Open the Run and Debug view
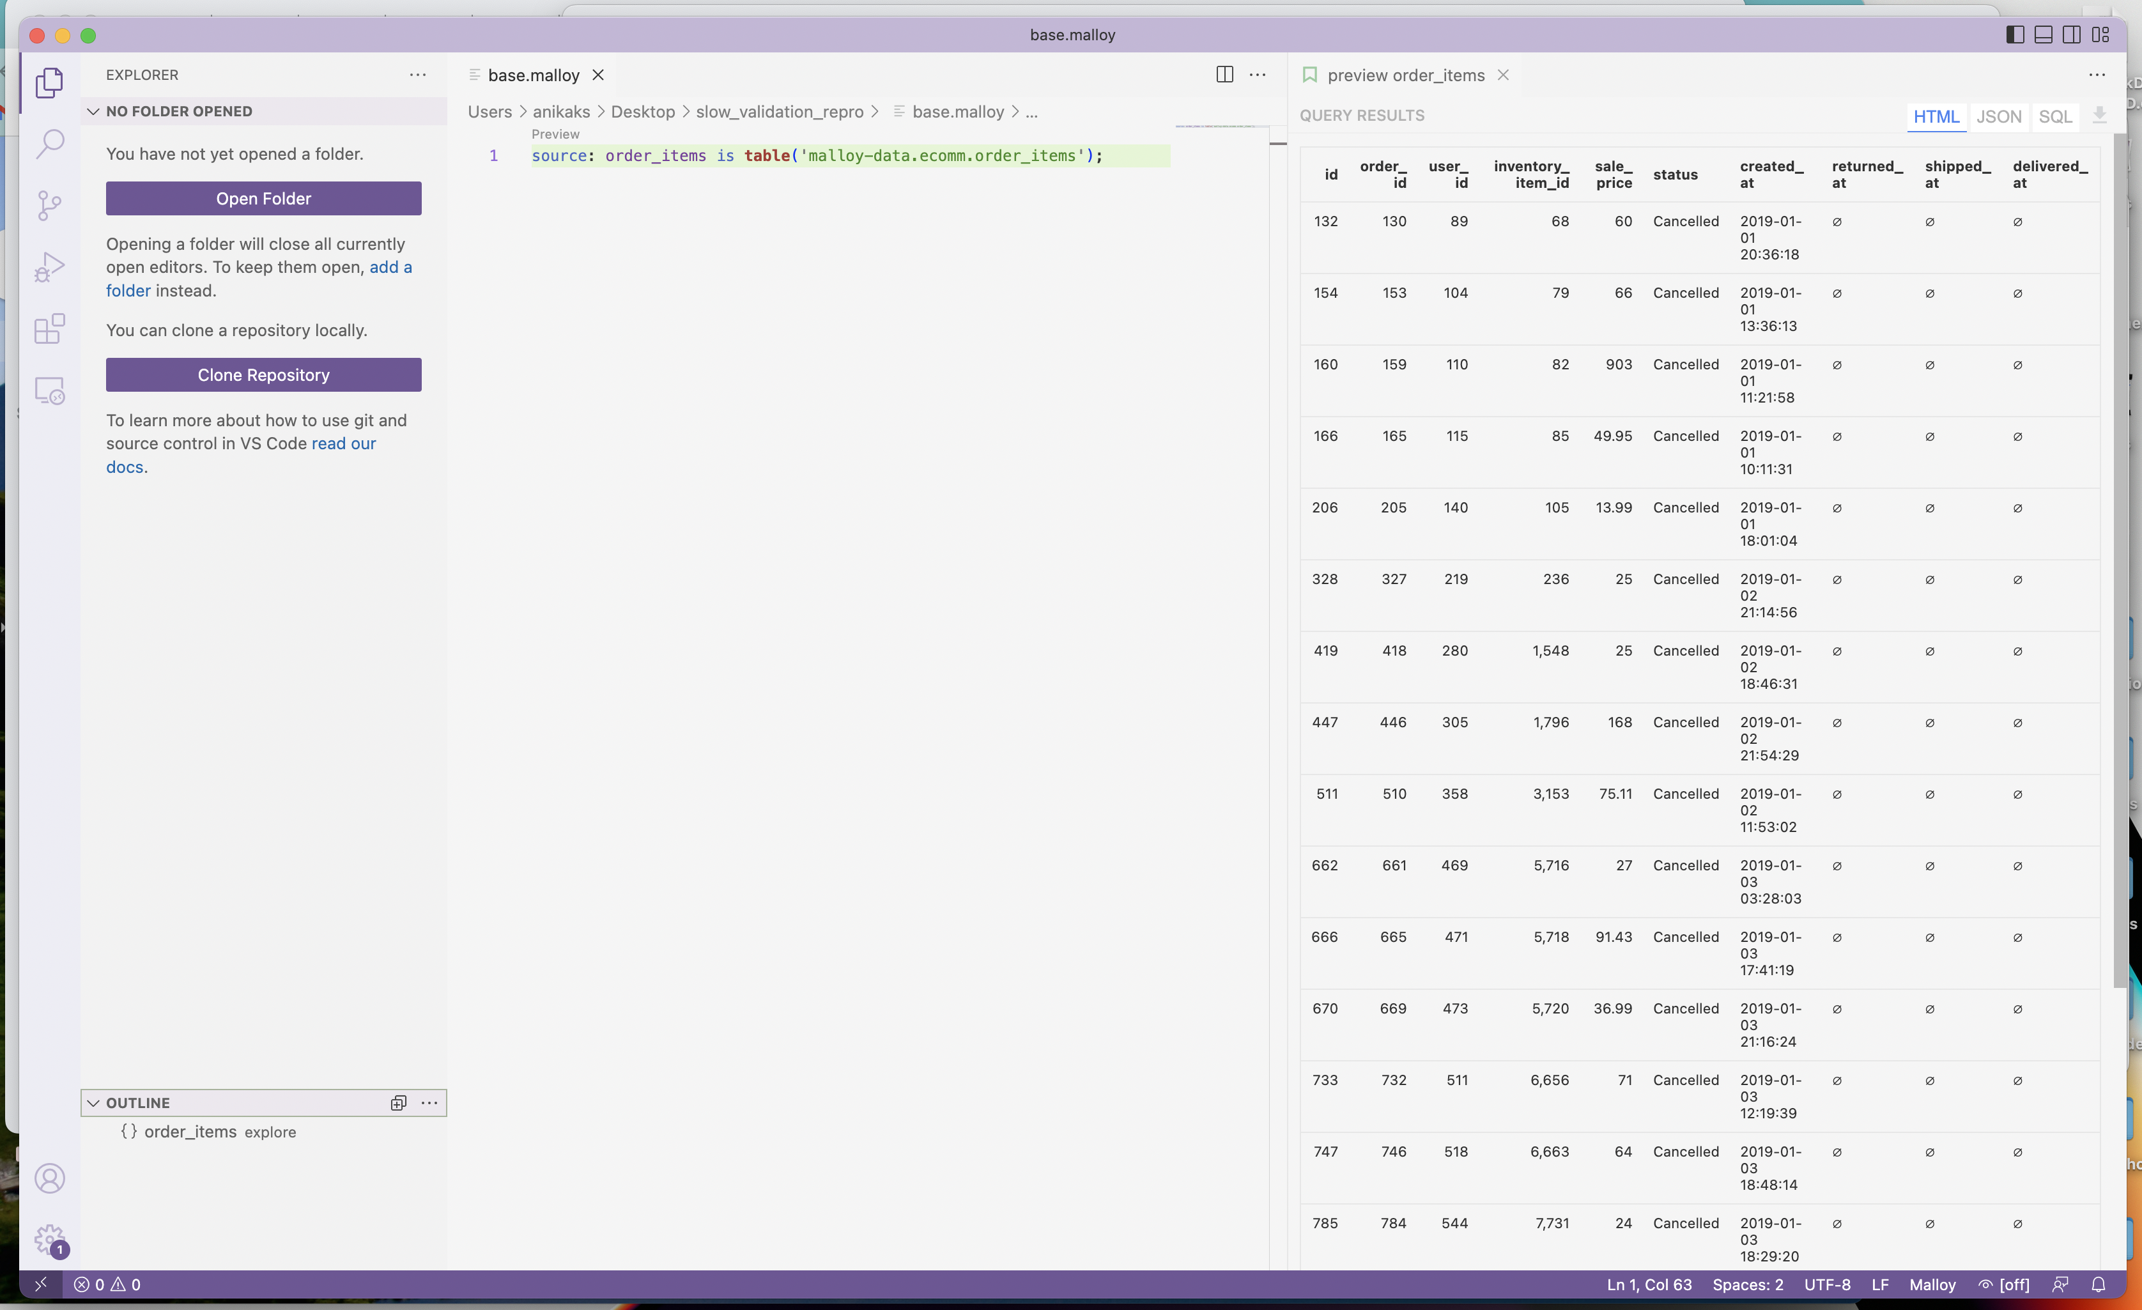2142x1310 pixels. (50, 266)
